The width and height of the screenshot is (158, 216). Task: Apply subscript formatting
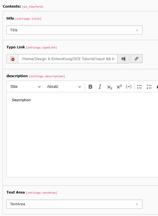click(x=109, y=87)
